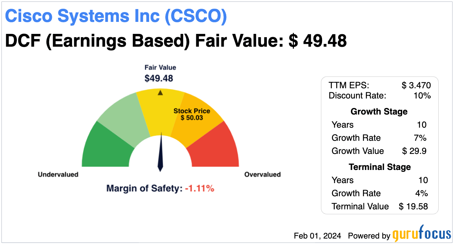Click the gauge needle pointer
454x244 pixels.
(160, 153)
